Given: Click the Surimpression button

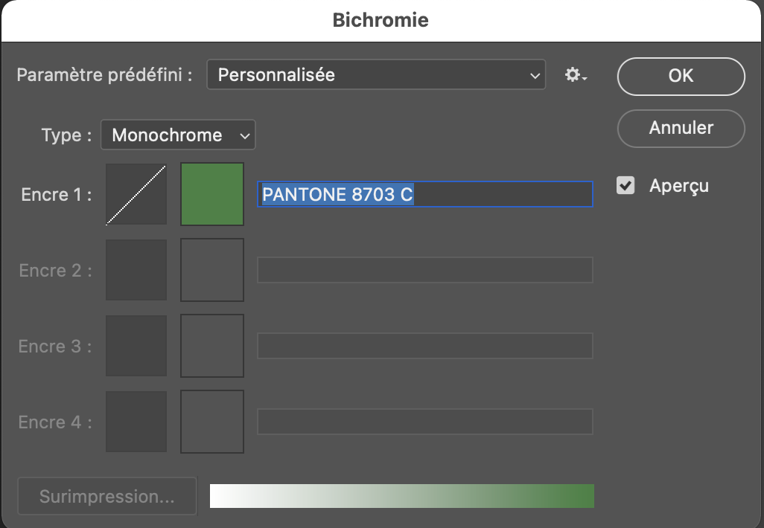Looking at the screenshot, I should pyautogui.click(x=107, y=497).
